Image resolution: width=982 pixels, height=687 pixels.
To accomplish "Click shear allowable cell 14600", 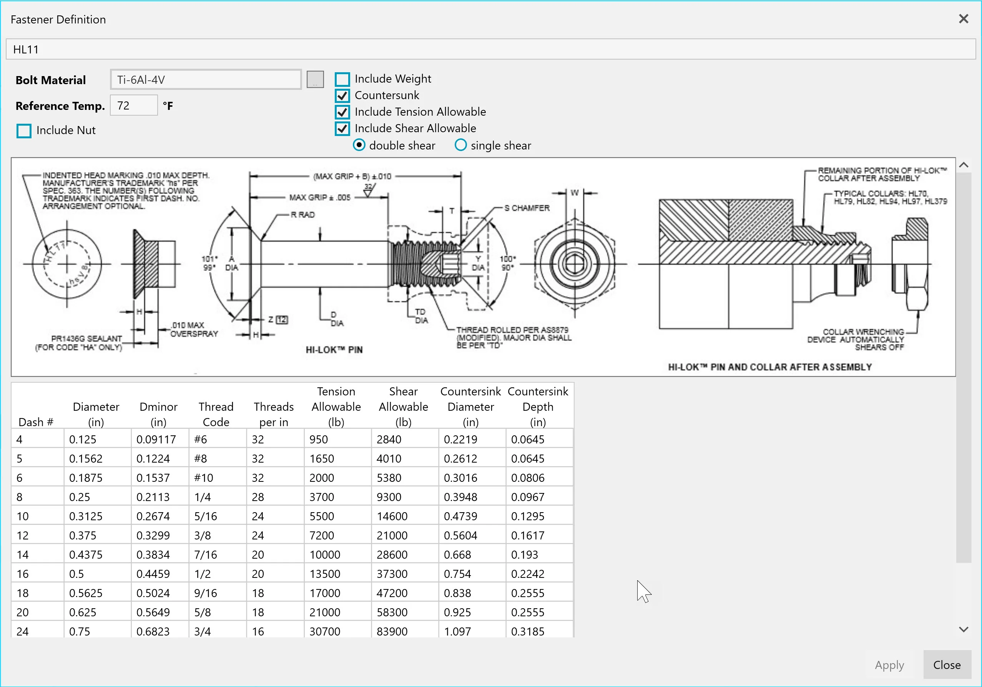I will pyautogui.click(x=405, y=516).
